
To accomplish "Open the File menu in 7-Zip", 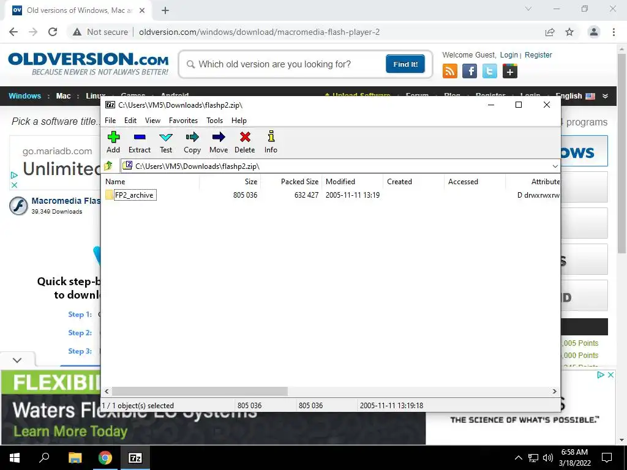I will point(110,121).
